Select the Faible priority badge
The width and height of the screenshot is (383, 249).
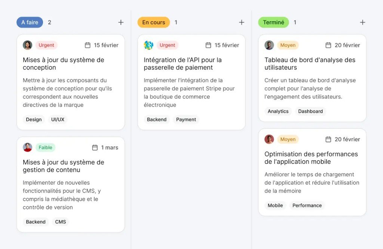pos(45,147)
